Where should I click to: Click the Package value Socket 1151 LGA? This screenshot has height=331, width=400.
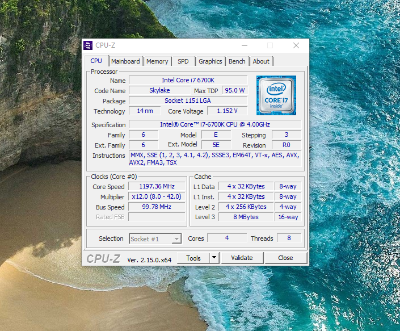tap(188, 100)
